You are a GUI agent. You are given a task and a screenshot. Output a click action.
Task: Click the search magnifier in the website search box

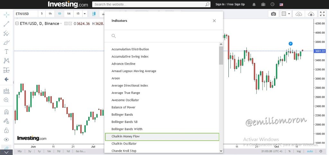[207, 4]
